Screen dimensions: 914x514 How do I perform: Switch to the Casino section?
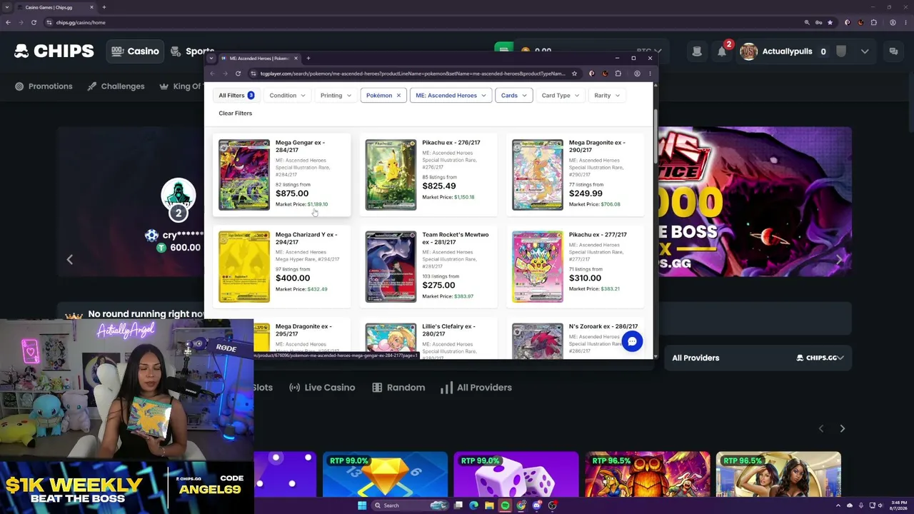click(x=135, y=51)
